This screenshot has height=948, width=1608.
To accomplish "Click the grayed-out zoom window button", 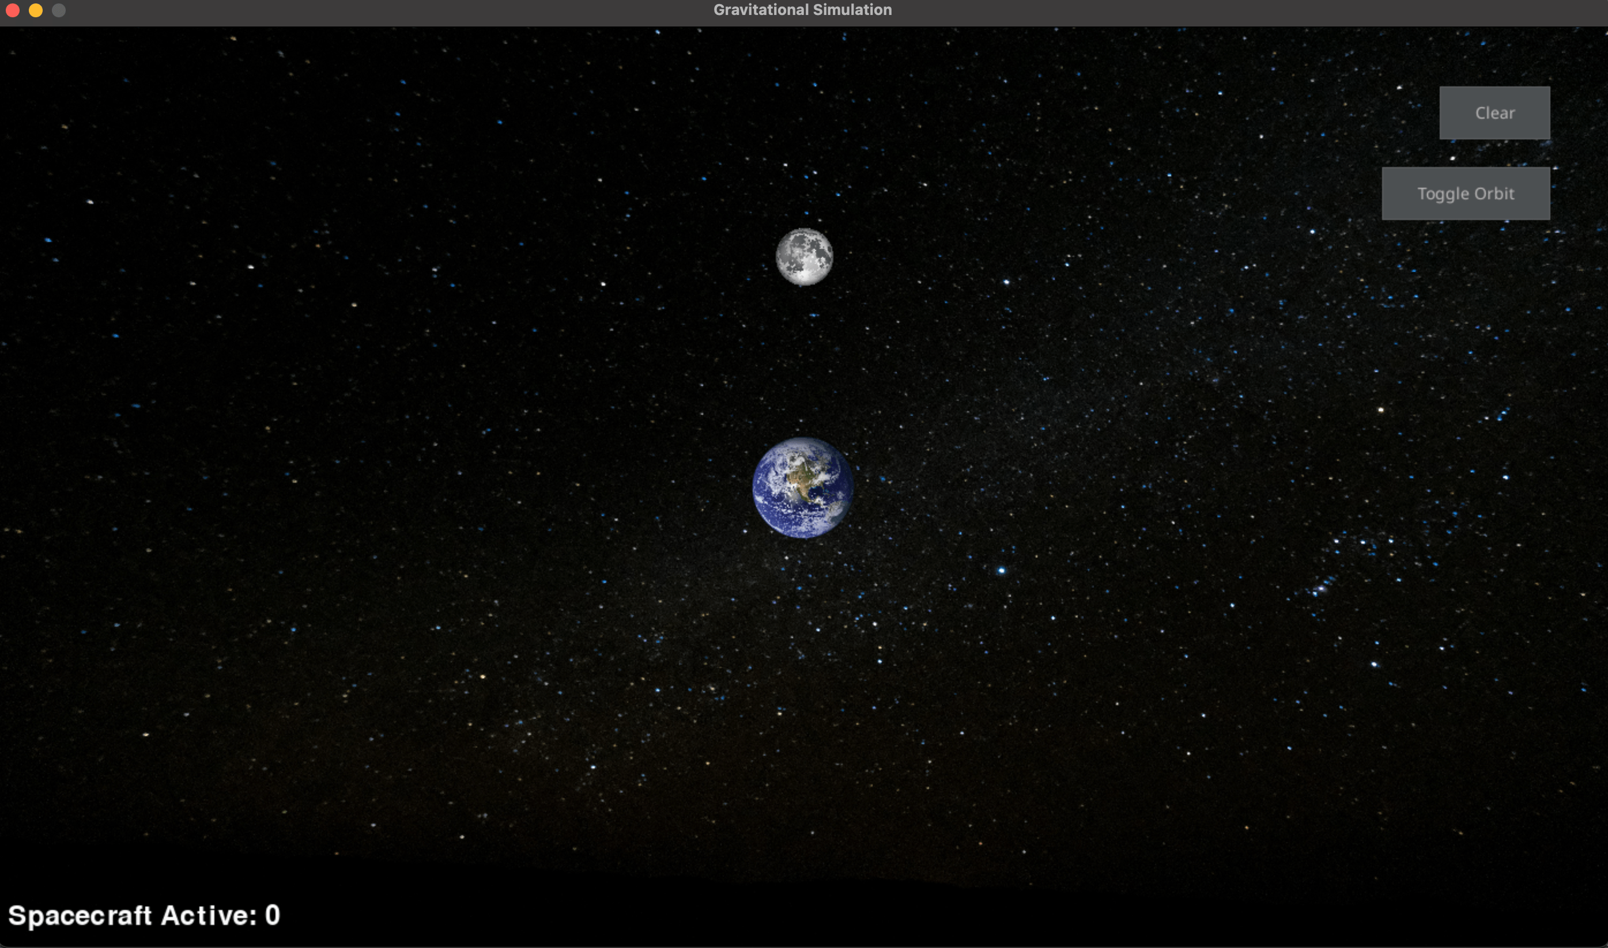I will 59,10.
